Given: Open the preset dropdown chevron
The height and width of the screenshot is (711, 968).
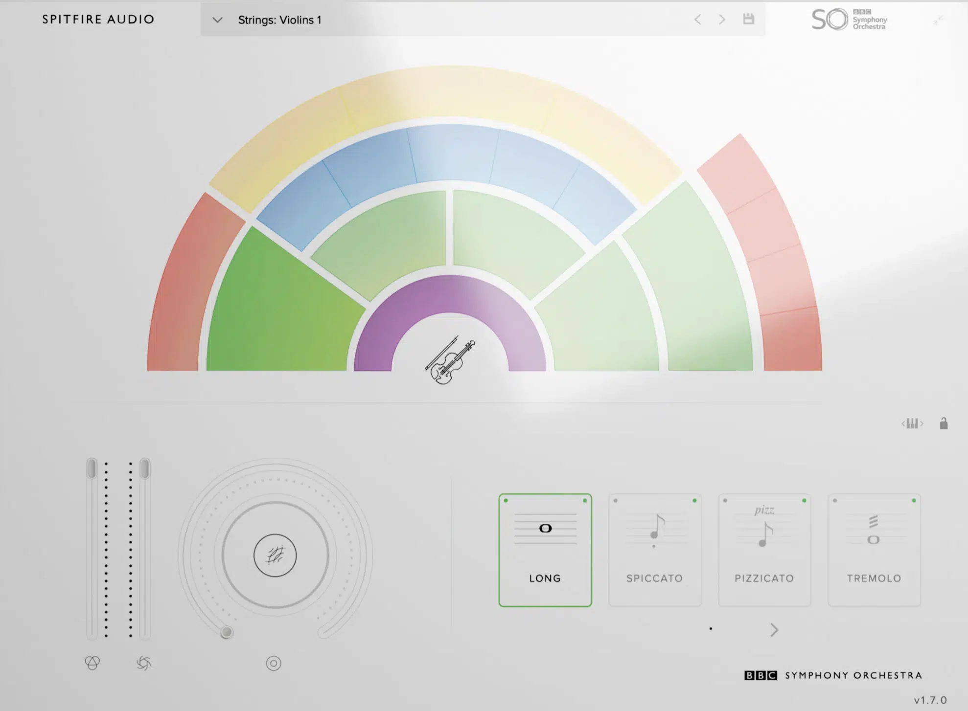Looking at the screenshot, I should 217,20.
